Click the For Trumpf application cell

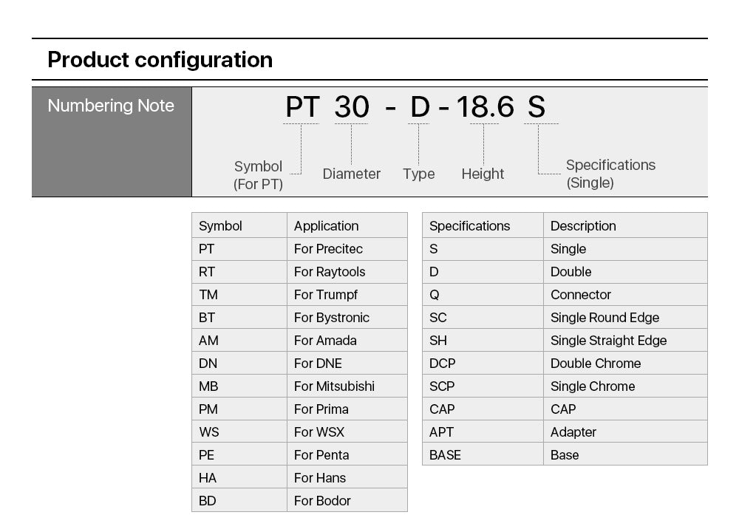tap(326, 295)
